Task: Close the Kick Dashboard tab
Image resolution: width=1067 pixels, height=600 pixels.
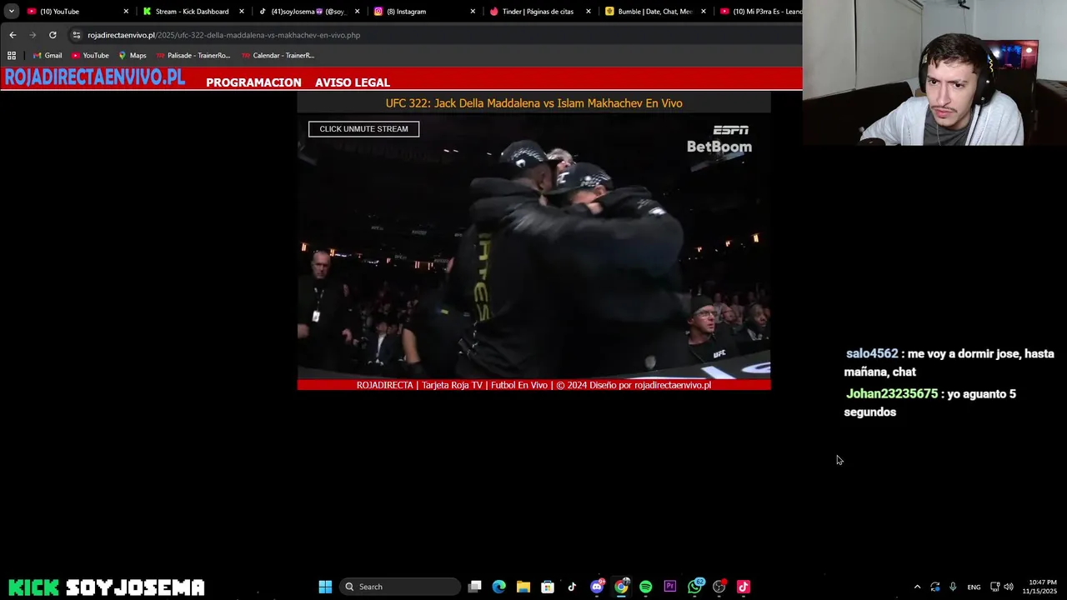Action: [x=242, y=12]
